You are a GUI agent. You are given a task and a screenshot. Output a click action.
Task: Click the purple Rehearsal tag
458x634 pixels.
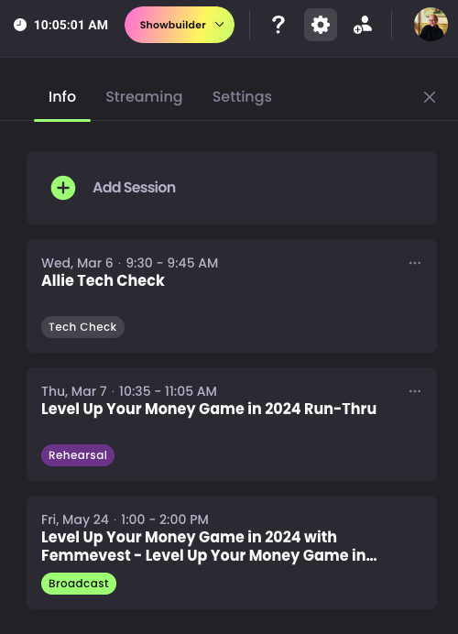[78, 455]
